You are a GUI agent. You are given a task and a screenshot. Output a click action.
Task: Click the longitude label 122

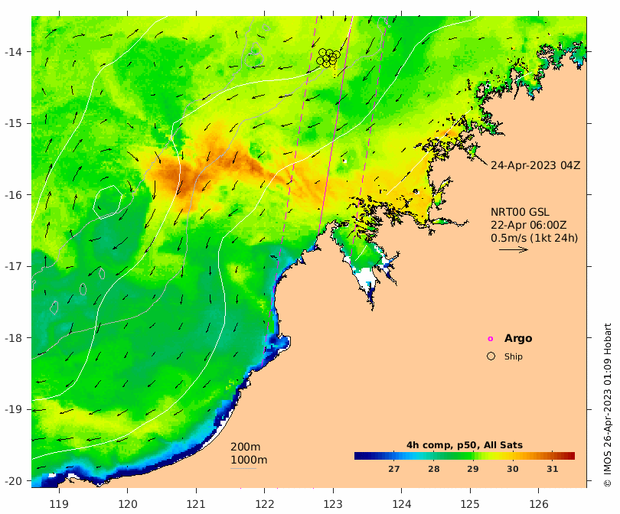pyautogui.click(x=265, y=504)
